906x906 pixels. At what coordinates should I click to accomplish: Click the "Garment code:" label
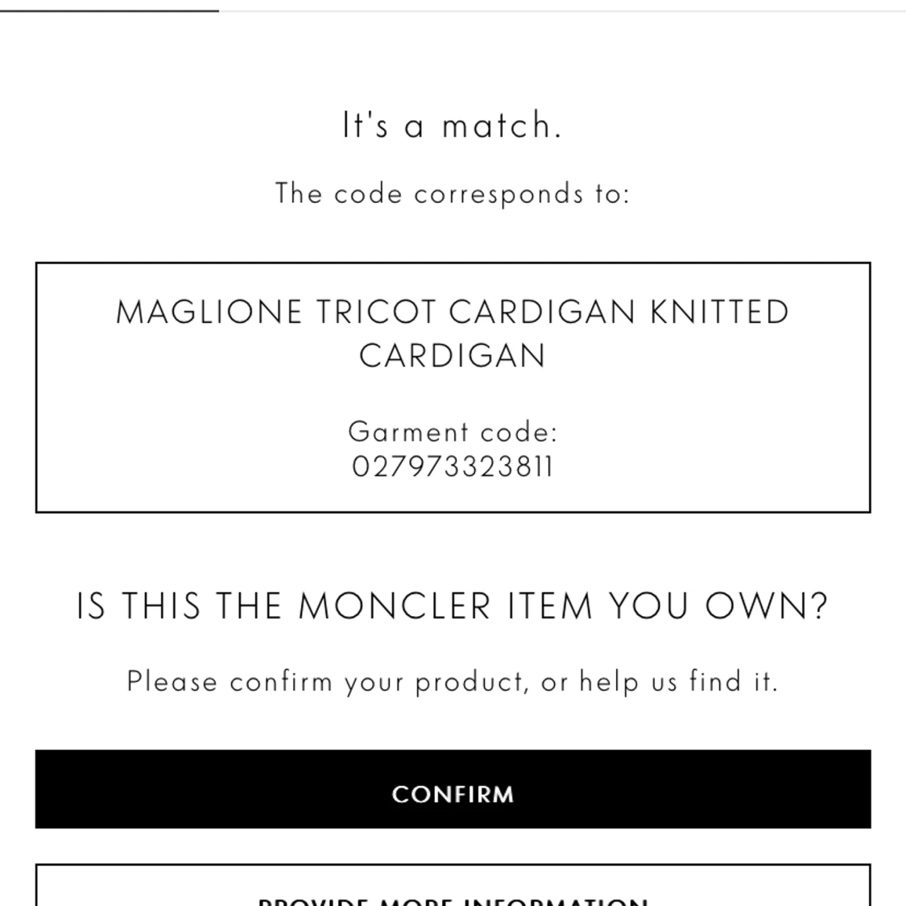tap(453, 432)
